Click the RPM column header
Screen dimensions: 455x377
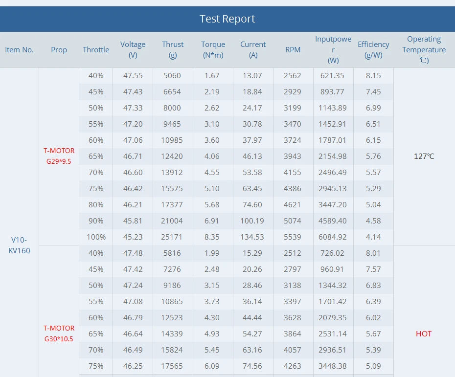point(293,50)
